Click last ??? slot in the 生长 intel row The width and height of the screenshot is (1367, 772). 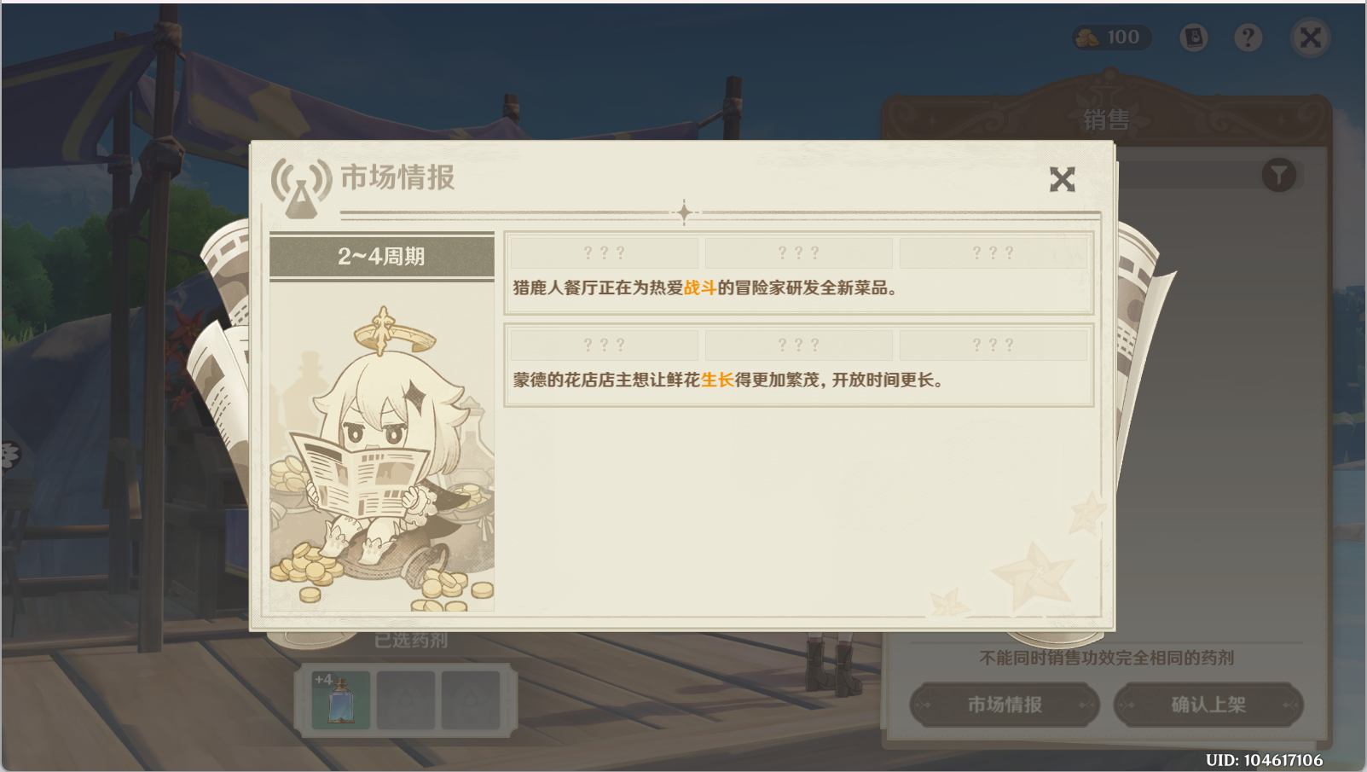993,345
